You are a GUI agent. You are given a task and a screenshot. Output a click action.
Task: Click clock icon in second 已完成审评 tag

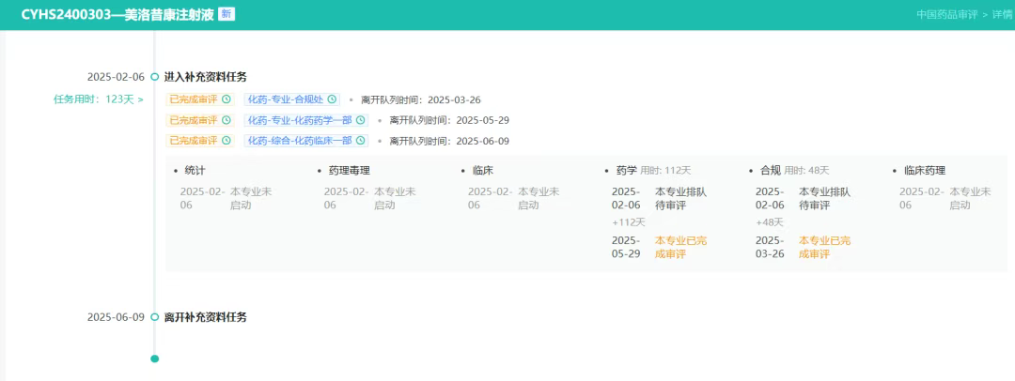[226, 120]
